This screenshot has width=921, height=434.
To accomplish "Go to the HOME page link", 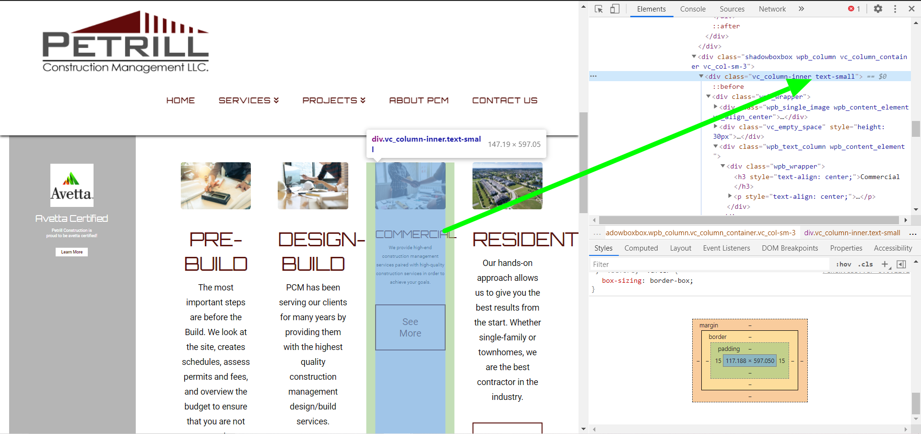I will pos(180,100).
